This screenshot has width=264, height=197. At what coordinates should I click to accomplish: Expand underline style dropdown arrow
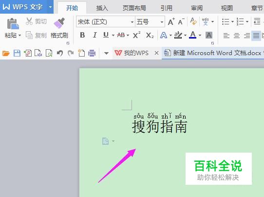(113, 36)
